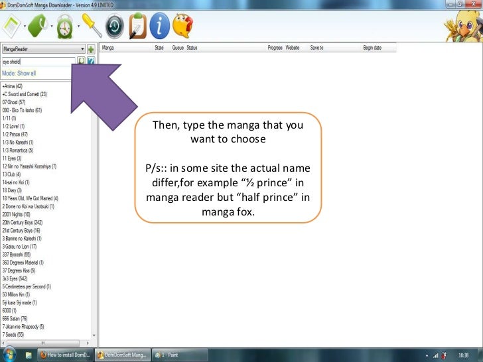483x362 pixels.
Task: Open dropdown arrow beside green tag icon
Action: click(52, 26)
